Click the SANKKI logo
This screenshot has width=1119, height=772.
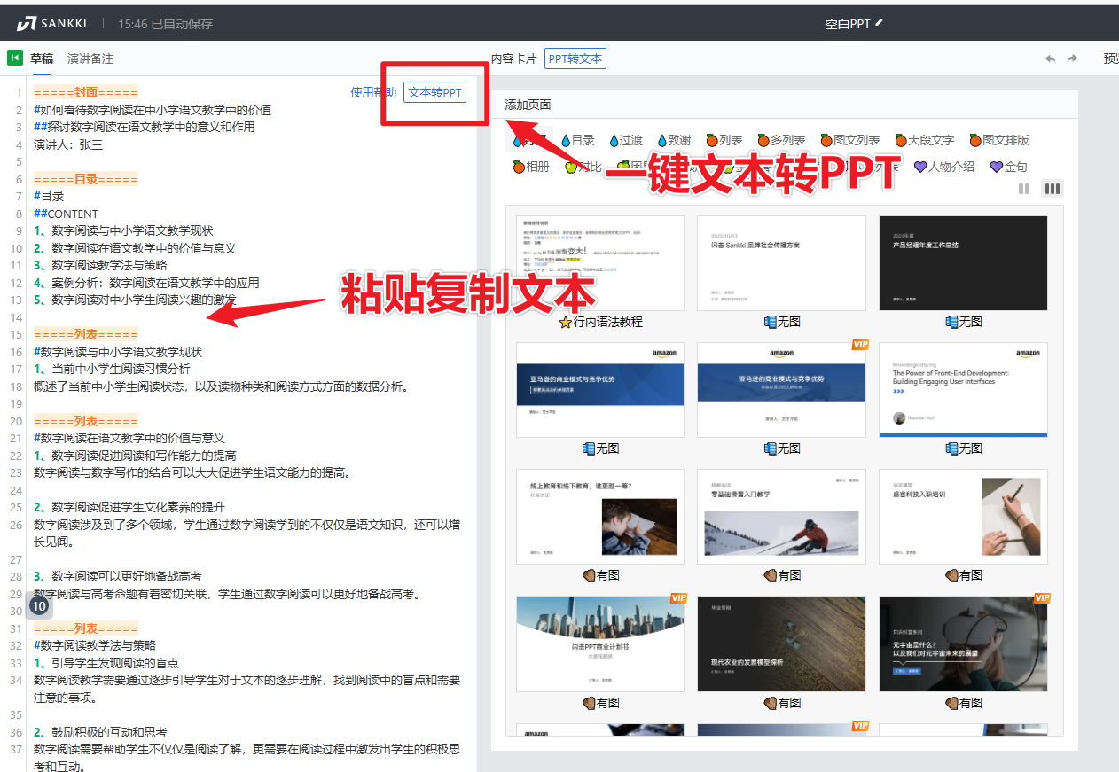[x=52, y=24]
